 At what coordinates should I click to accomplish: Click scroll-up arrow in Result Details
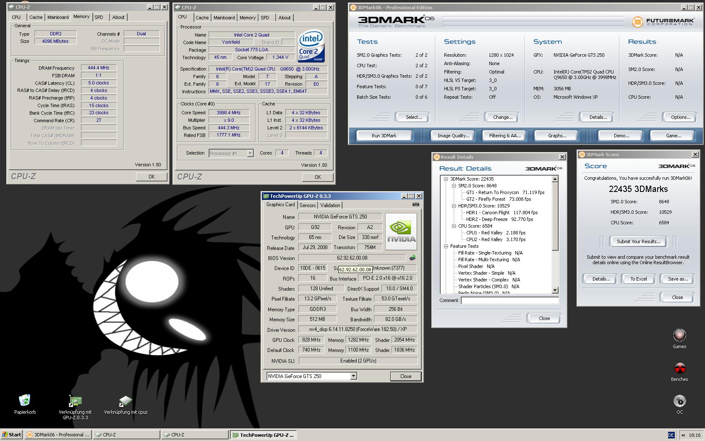(x=555, y=179)
